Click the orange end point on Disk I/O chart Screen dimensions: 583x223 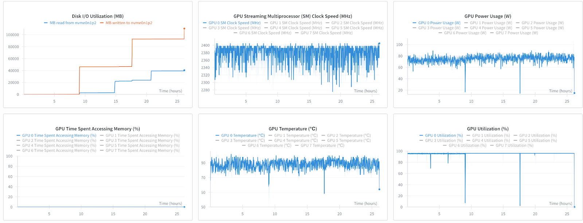coord(184,28)
